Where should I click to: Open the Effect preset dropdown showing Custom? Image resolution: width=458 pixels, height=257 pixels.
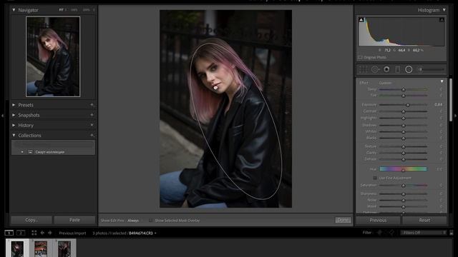385,83
